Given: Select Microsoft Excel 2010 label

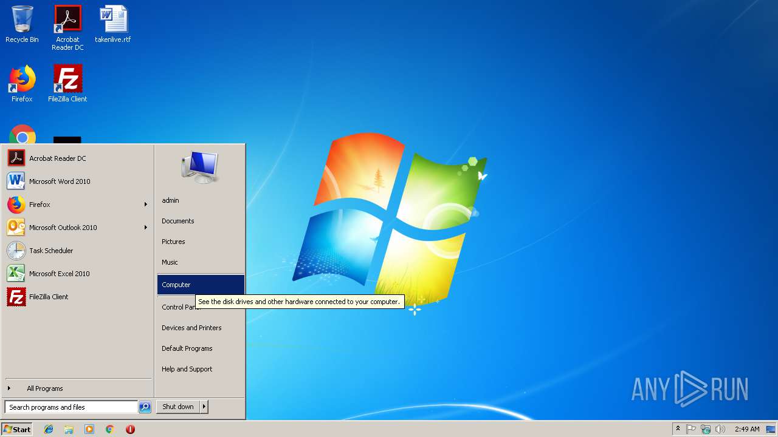Looking at the screenshot, I should (60, 274).
